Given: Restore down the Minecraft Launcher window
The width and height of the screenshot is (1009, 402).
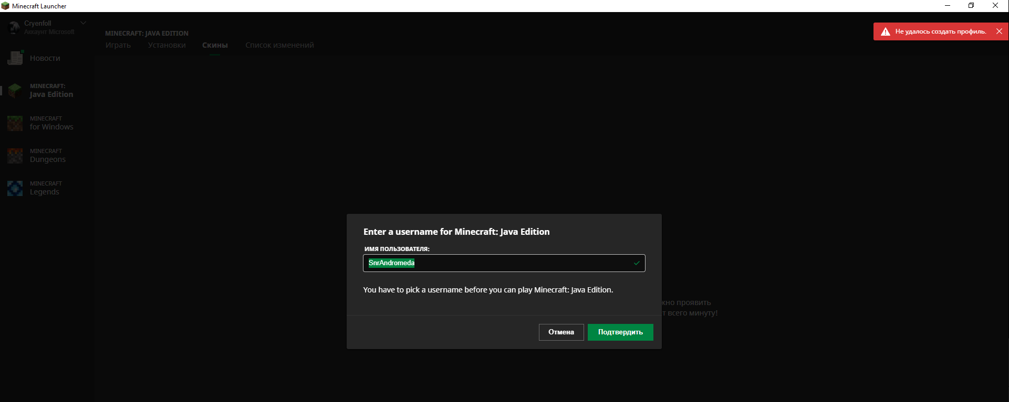Looking at the screenshot, I should [x=971, y=6].
